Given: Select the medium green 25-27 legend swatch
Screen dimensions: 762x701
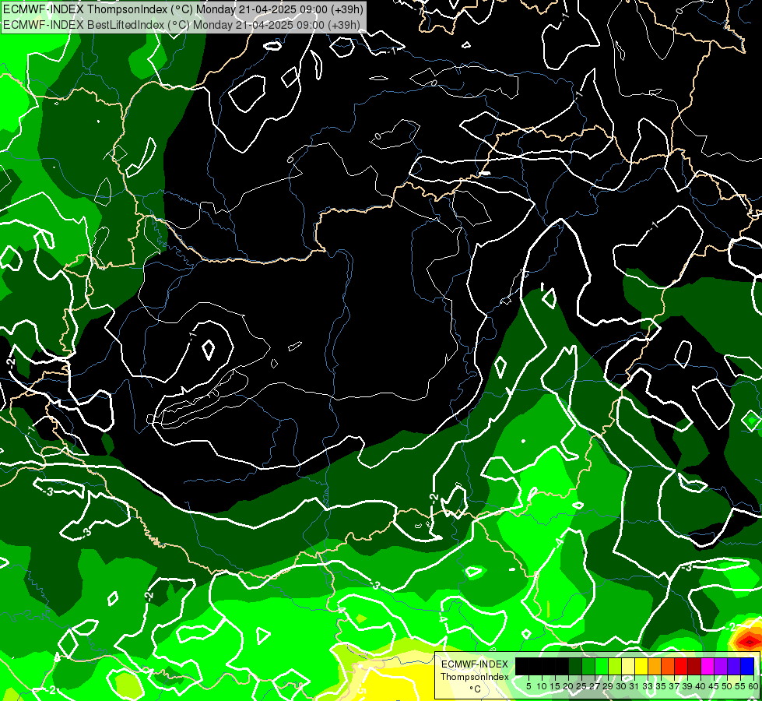Looking at the screenshot, I should 588,667.
